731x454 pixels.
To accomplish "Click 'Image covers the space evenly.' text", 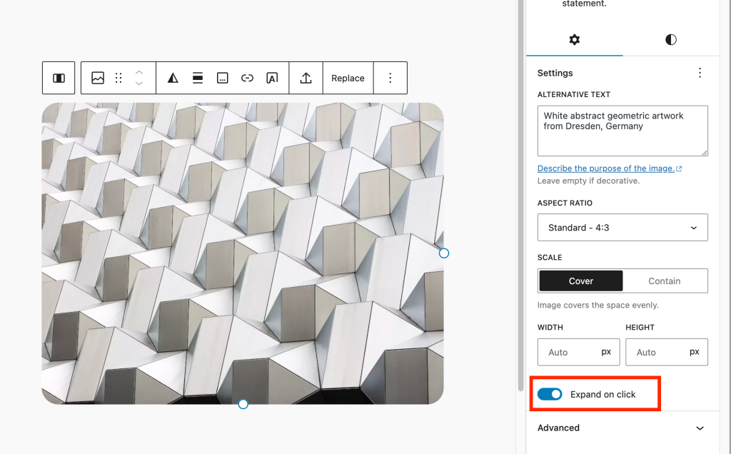I will tap(598, 306).
